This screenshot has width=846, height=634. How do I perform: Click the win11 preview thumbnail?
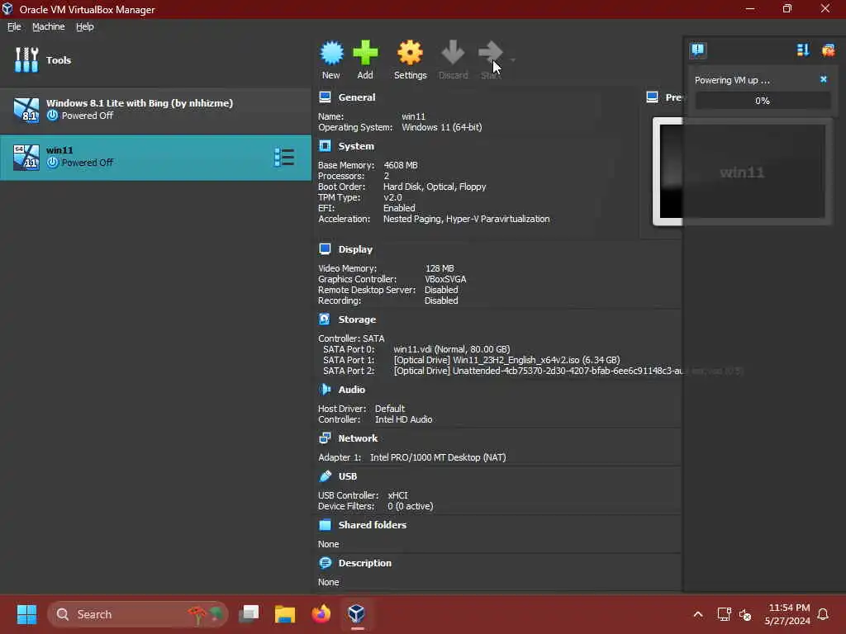(742, 172)
